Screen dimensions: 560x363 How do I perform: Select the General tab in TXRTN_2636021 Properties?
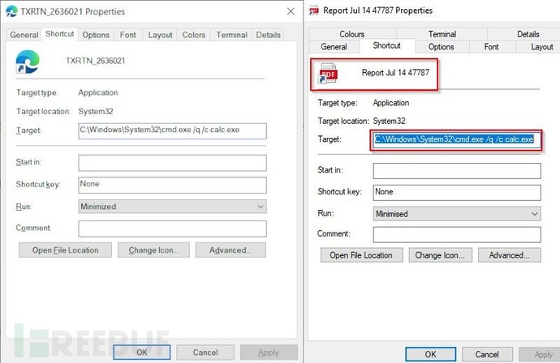(24, 35)
